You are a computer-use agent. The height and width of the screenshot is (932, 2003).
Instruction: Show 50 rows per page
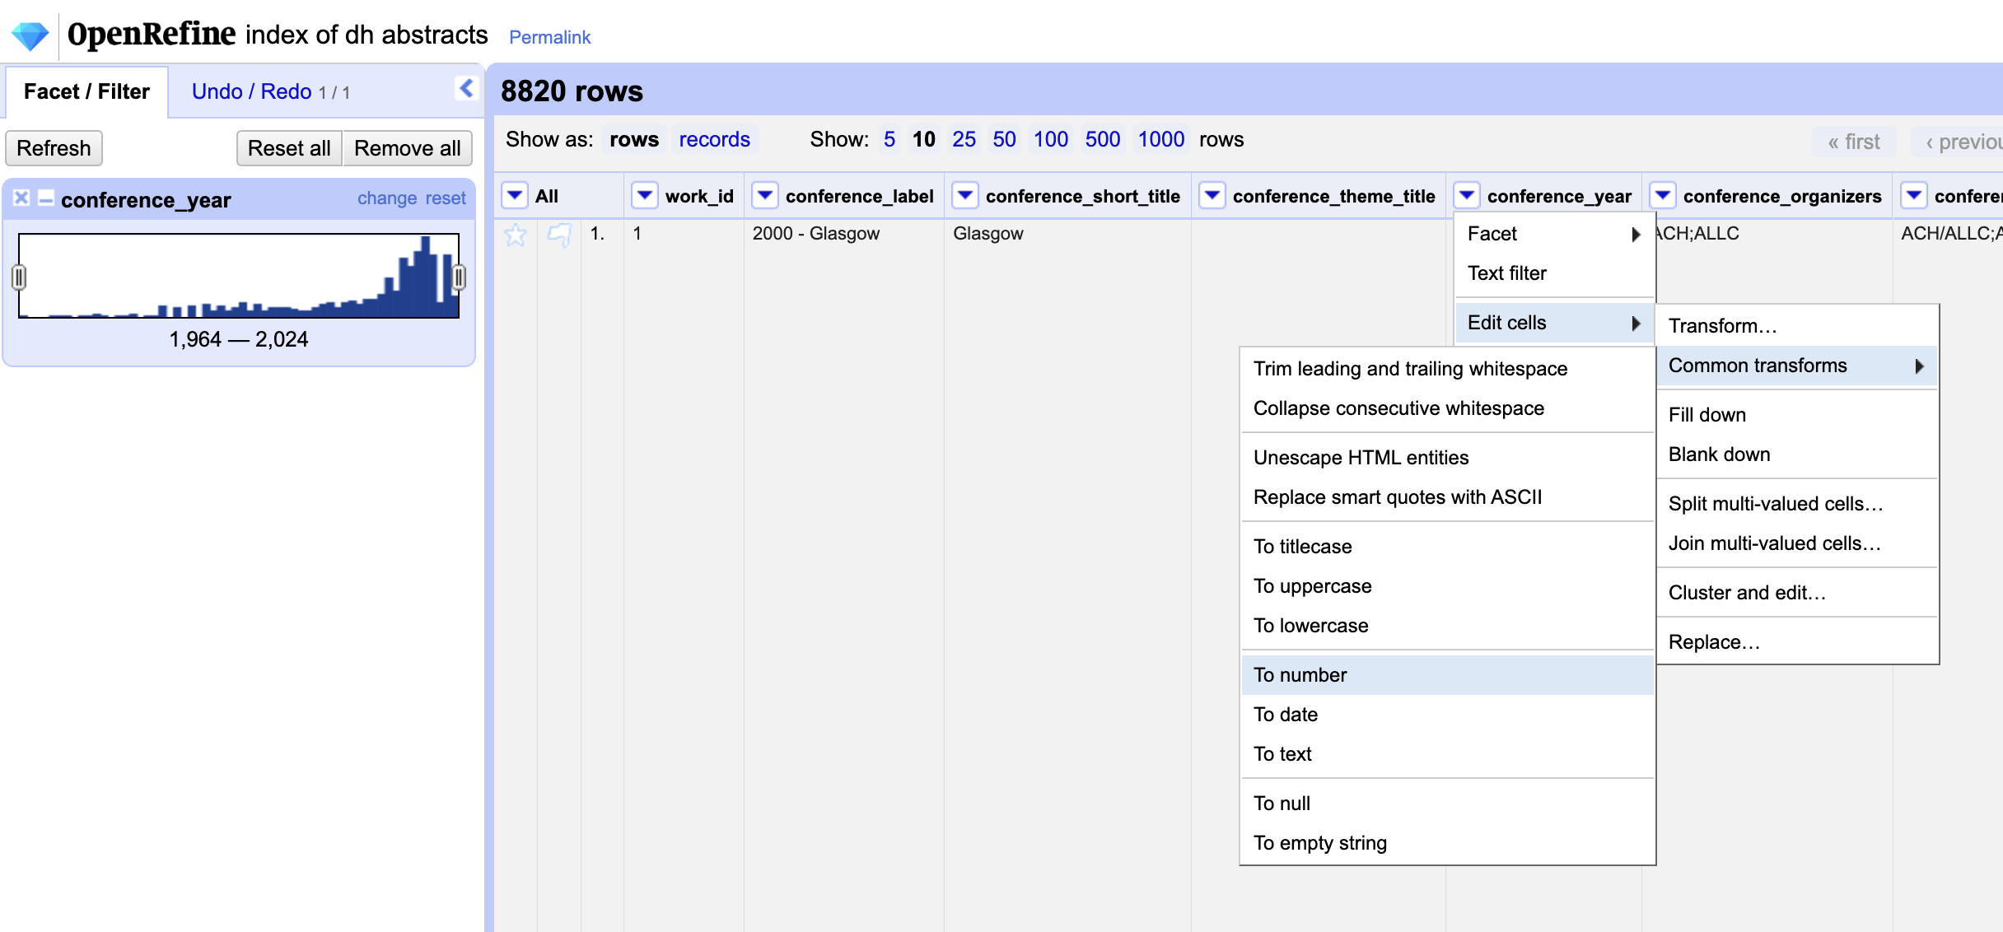[1003, 139]
